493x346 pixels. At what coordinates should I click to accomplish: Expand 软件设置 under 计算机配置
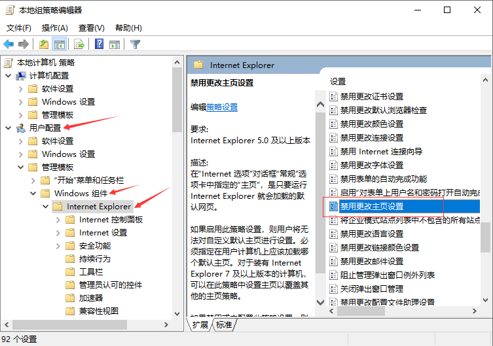21,89
